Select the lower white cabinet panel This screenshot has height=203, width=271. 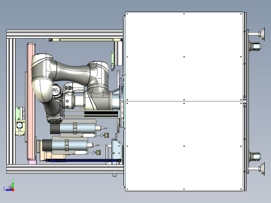click(x=184, y=146)
